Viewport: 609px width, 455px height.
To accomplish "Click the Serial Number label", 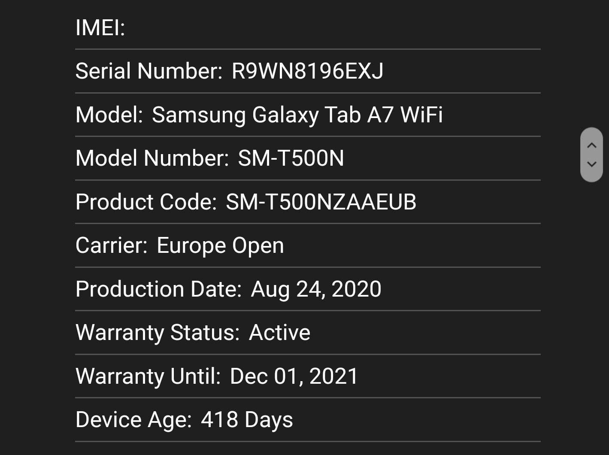I will (x=149, y=71).
